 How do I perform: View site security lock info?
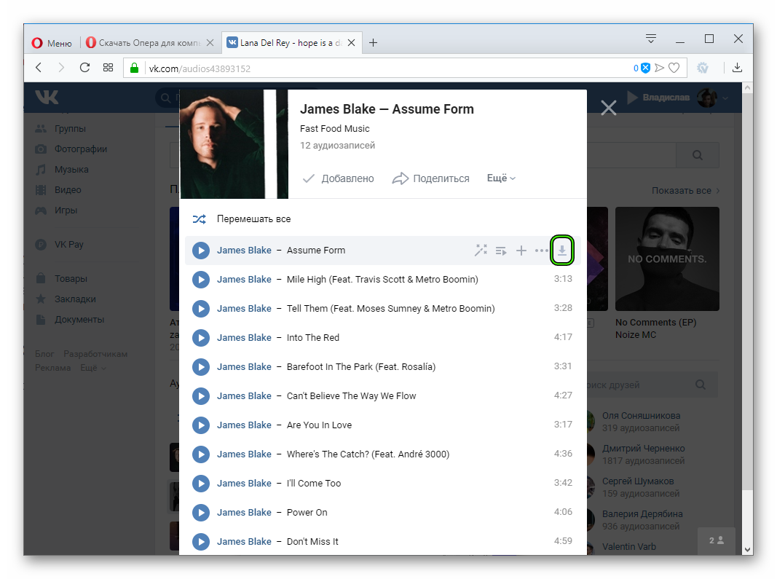click(134, 68)
